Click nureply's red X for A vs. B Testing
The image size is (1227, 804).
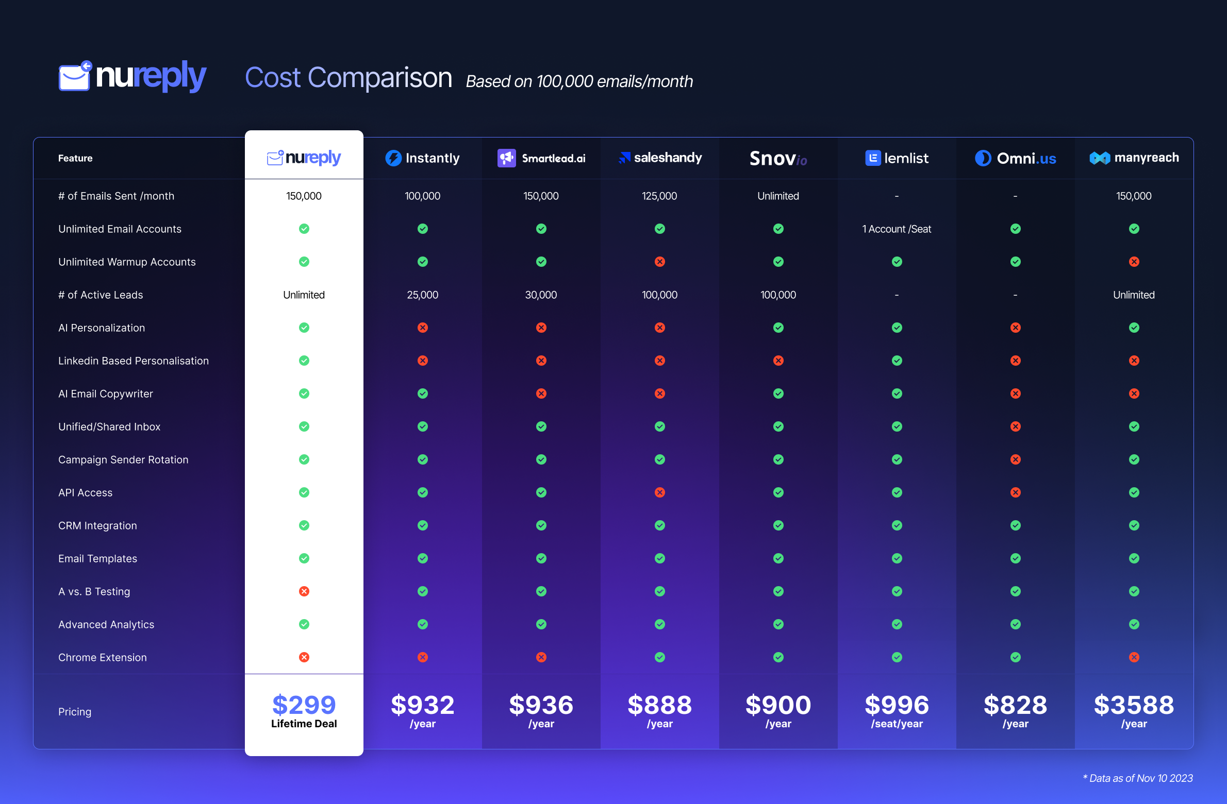tap(304, 591)
